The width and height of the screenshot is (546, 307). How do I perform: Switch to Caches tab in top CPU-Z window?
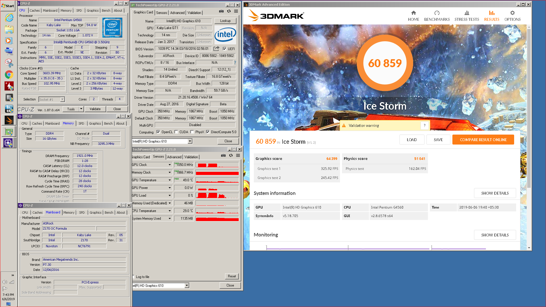(35, 11)
